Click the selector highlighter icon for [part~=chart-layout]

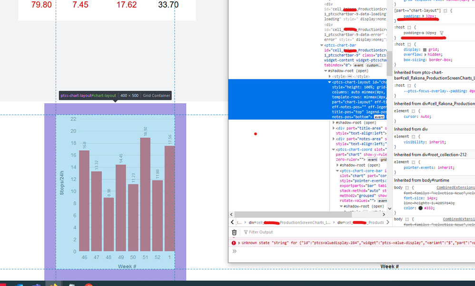point(445,10)
